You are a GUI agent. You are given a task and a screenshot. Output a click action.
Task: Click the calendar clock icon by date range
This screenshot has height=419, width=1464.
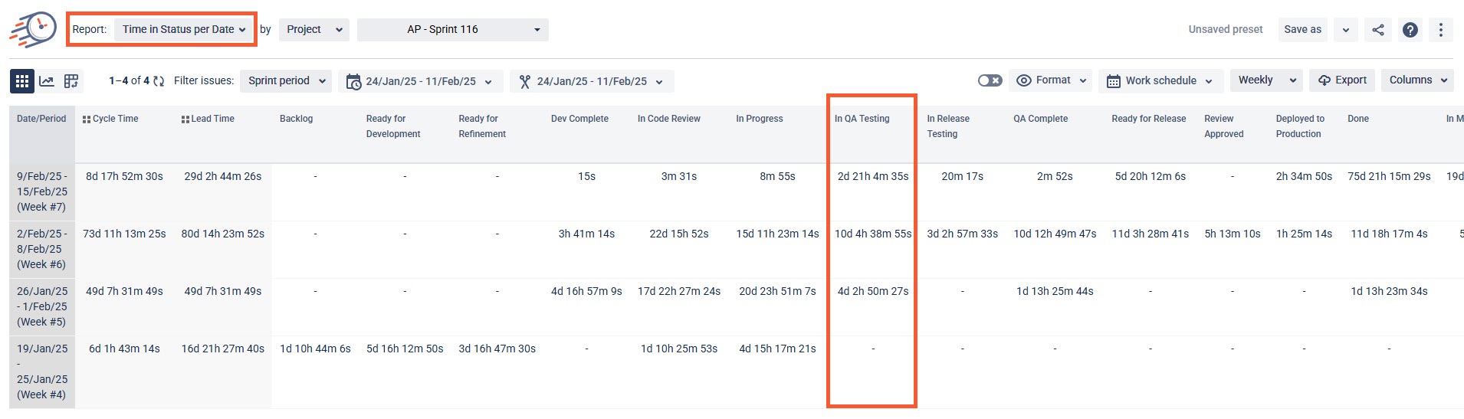pyautogui.click(x=353, y=81)
